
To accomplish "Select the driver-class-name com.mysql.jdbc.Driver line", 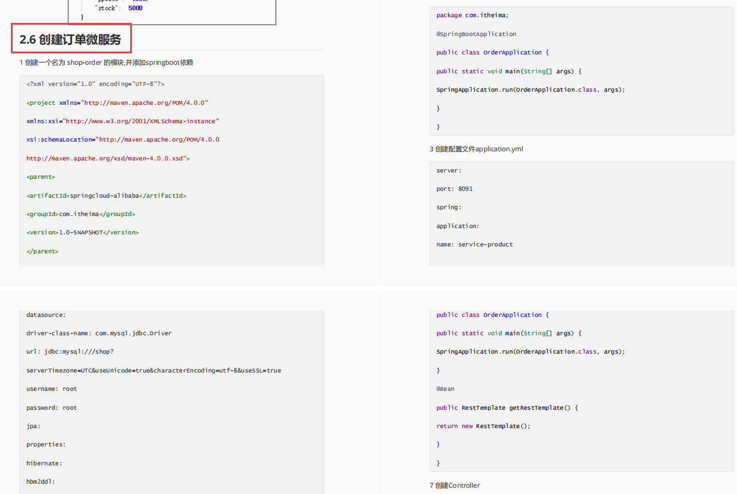I will 99,333.
